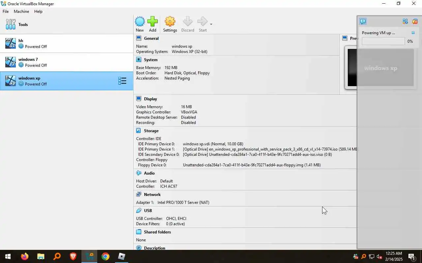Click the windows xp OS icon
Image resolution: width=422 pixels, height=263 pixels.
[x=11, y=81]
